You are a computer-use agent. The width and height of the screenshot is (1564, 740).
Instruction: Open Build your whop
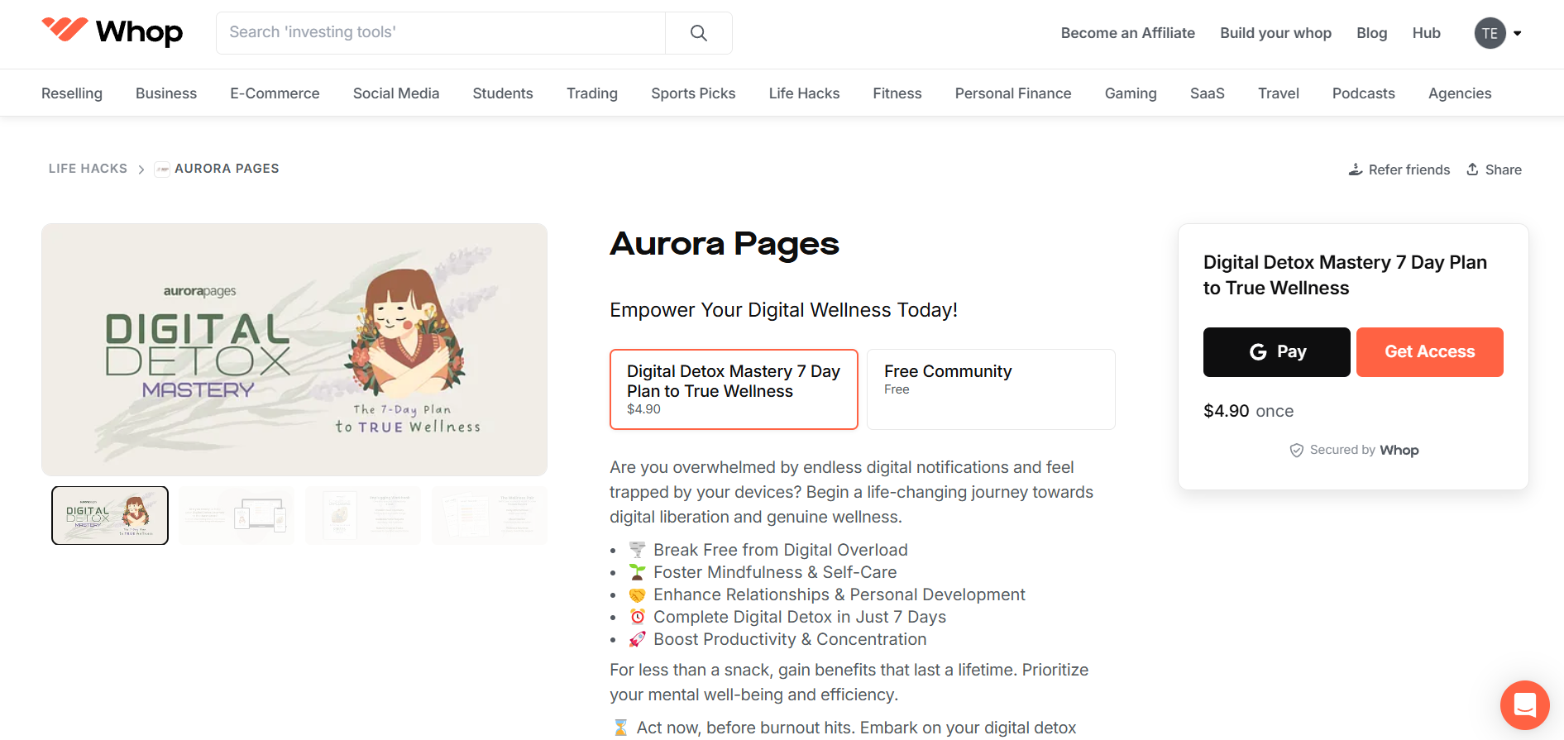(1275, 33)
